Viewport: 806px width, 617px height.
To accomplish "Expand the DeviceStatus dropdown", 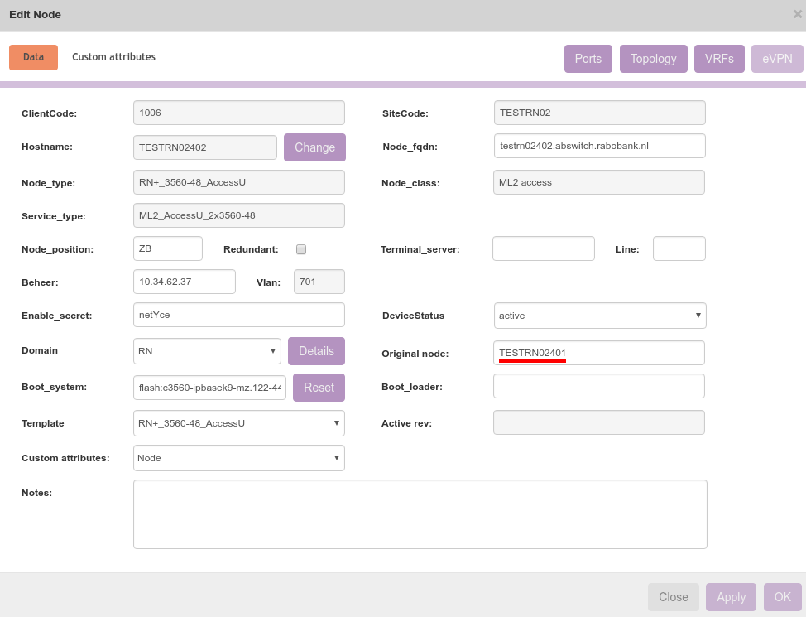I will click(x=599, y=316).
